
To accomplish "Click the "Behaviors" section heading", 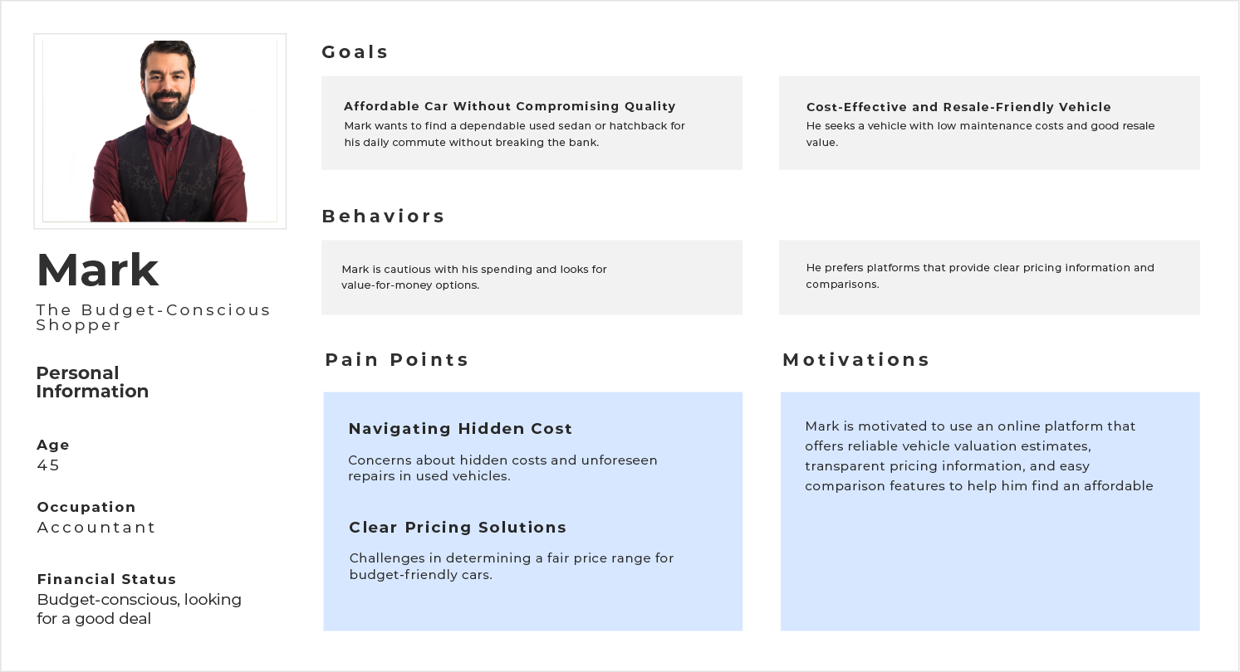I will (383, 217).
